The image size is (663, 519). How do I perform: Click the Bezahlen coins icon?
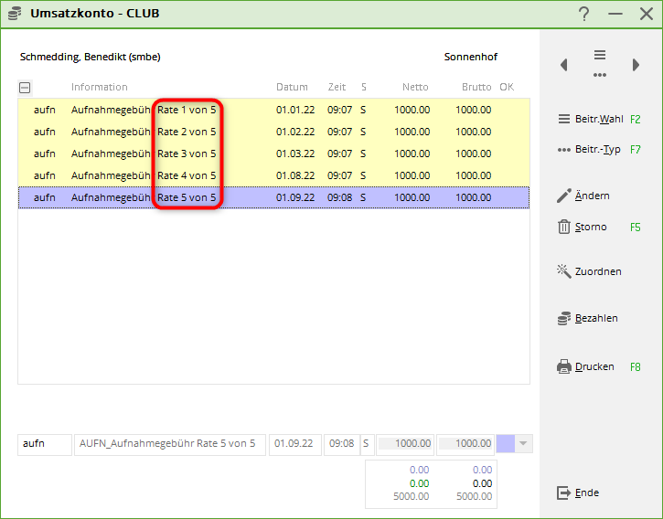[563, 318]
